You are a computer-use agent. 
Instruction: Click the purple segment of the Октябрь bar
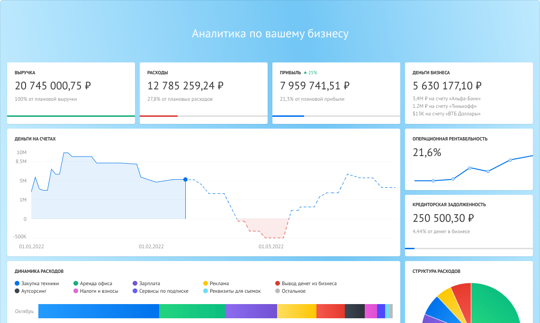coord(251,311)
